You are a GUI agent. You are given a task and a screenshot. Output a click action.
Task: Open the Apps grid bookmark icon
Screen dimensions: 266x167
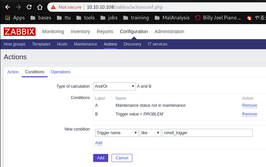[7, 18]
